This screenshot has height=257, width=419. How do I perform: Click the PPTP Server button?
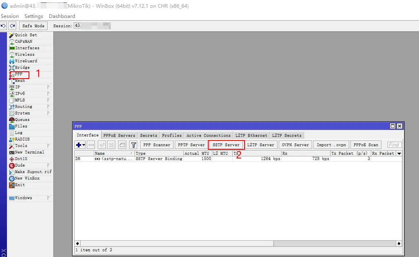pyautogui.click(x=191, y=145)
